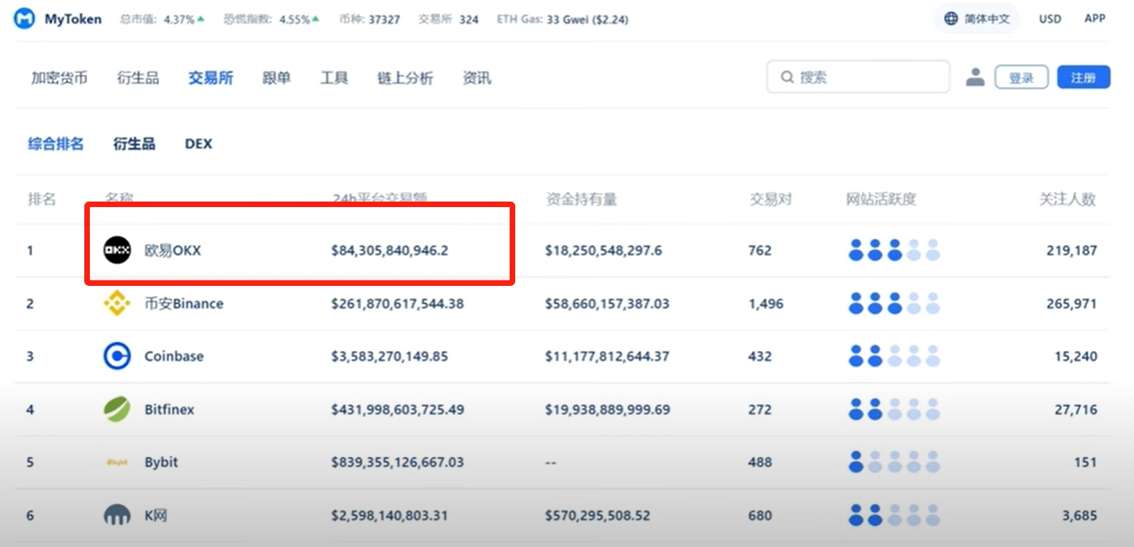Open the K网 exchange link
Viewport: 1134px width, 547px height.
(157, 516)
